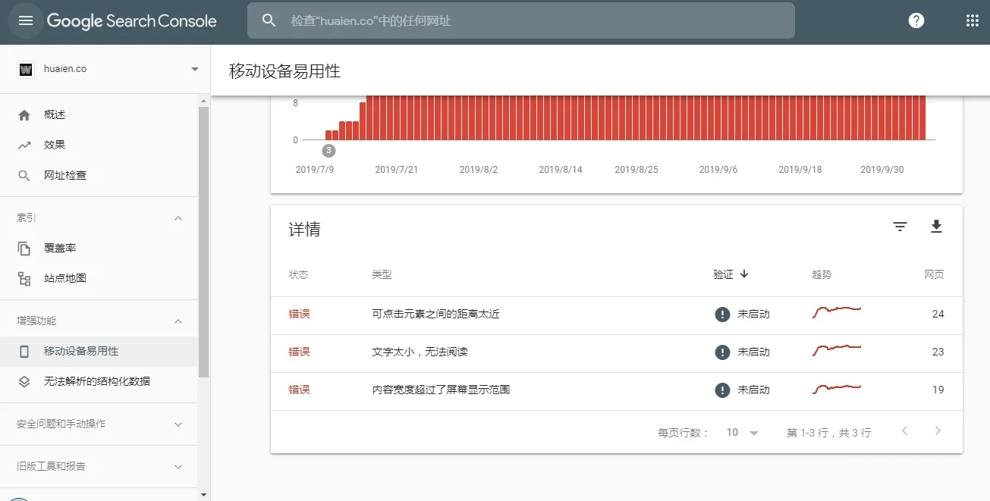Expand the 安全问题和手动操作 section
990x501 pixels.
(178, 424)
